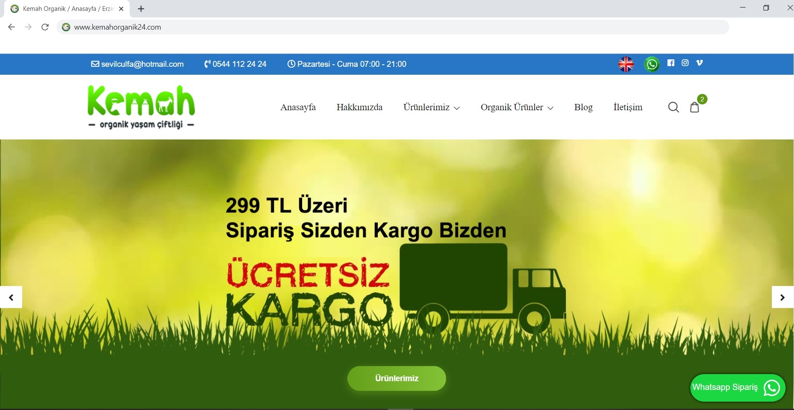Click the search magnifier icon
This screenshot has height=410, width=794.
pos(673,107)
